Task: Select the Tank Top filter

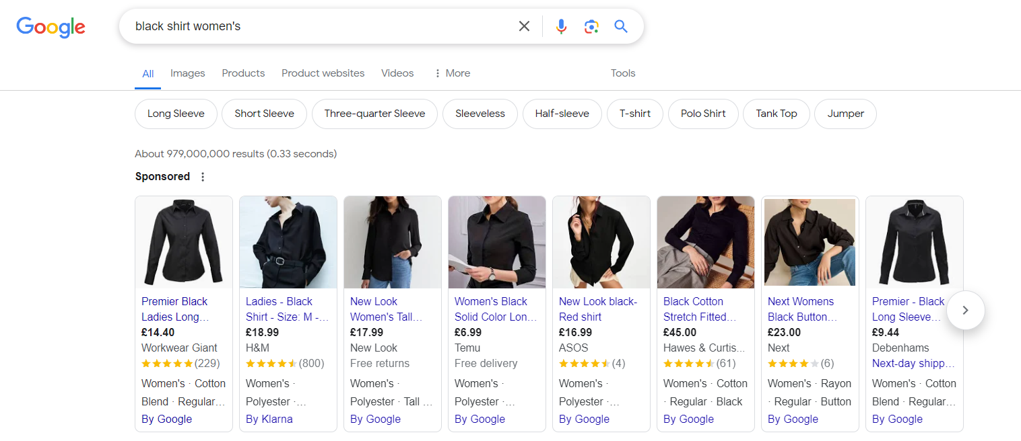Action: click(776, 114)
